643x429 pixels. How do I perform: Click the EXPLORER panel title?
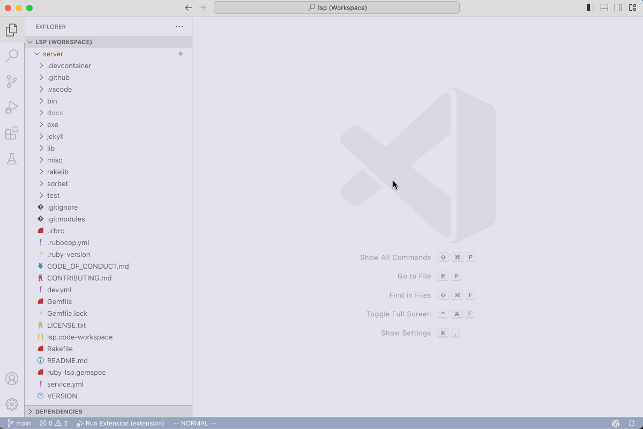coord(50,26)
